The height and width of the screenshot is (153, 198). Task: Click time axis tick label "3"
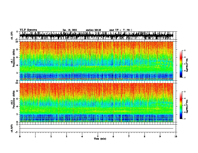click(x=66, y=136)
